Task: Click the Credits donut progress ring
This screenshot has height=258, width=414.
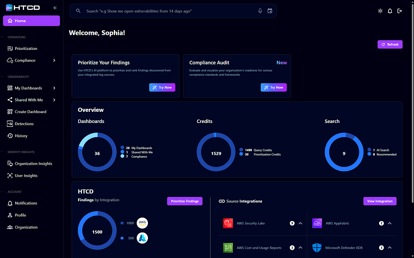Action: coord(216,133)
